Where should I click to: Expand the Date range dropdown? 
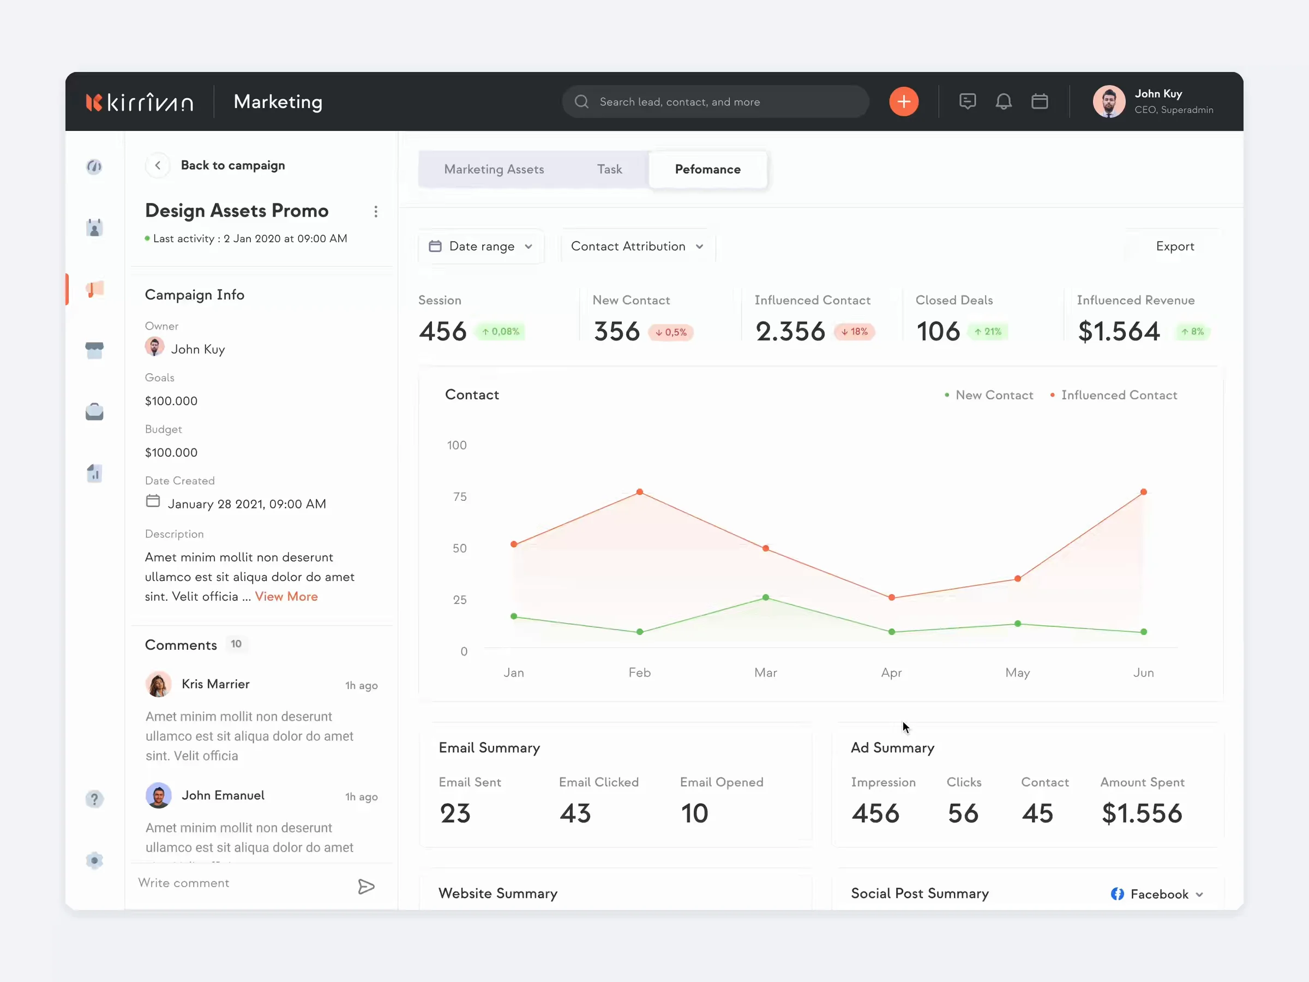click(481, 246)
